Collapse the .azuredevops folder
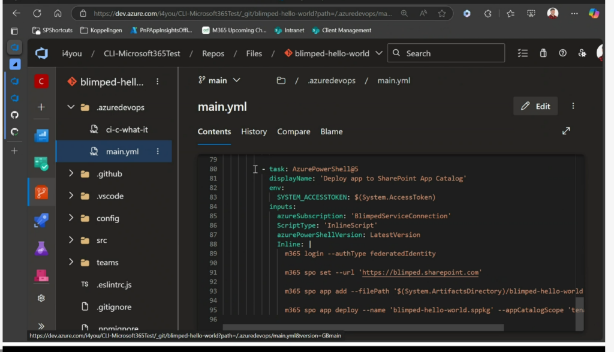Screen dimensions: 614x352 [71, 107]
